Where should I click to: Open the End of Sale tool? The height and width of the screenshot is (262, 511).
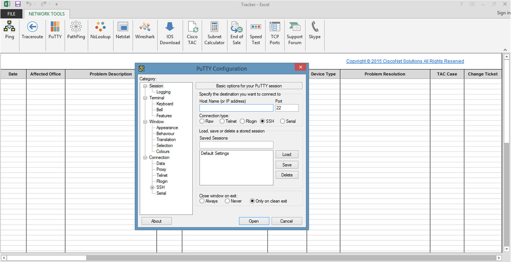coord(236,33)
